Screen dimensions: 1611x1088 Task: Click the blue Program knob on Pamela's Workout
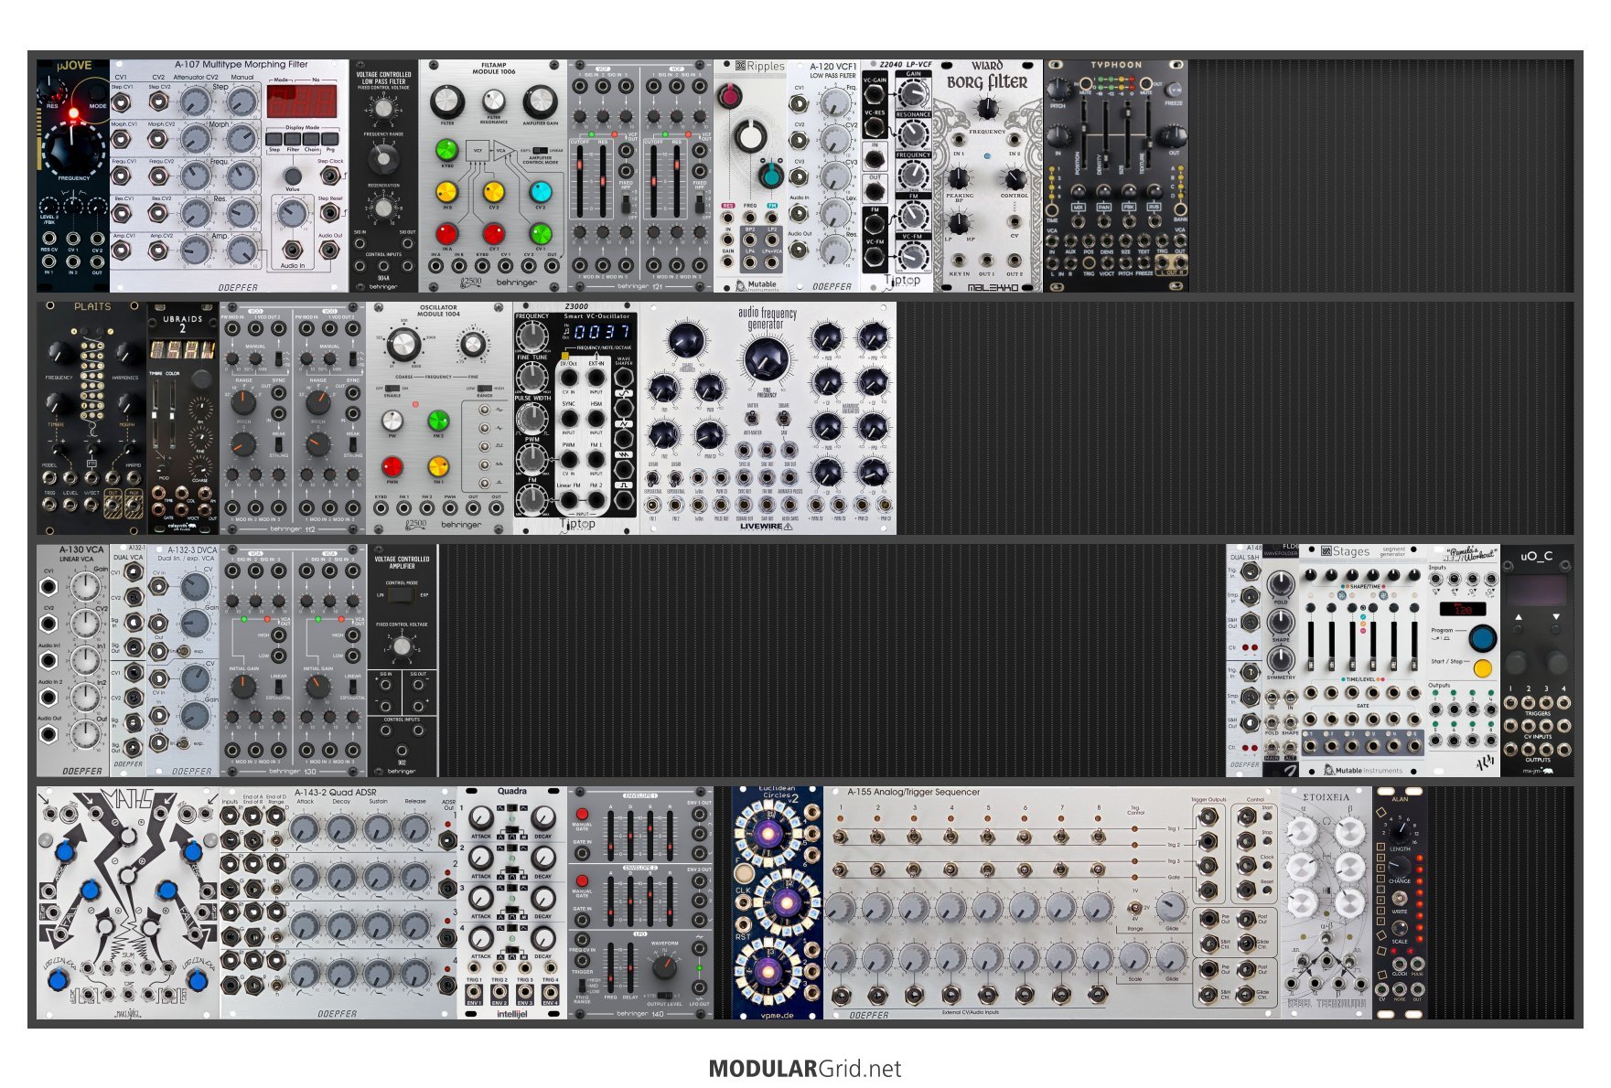[x=1482, y=637]
